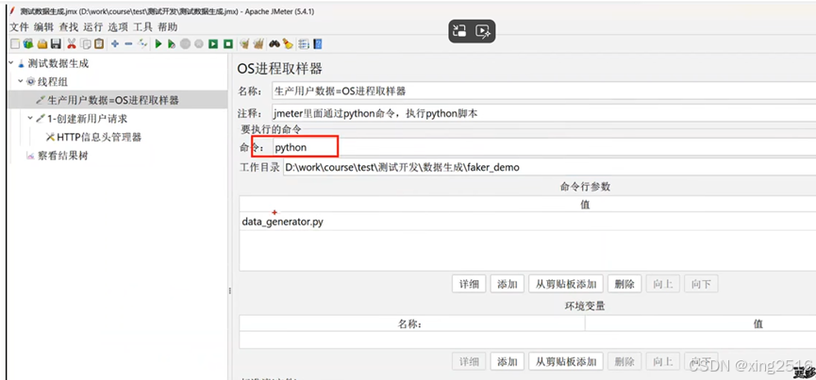Click the New test plan toolbar icon
816x380 pixels.
[x=15, y=44]
